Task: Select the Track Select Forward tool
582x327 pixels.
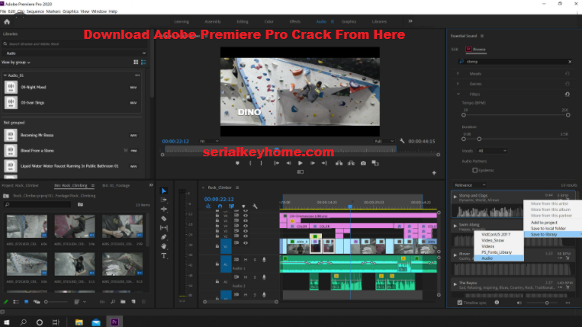Action: point(164,200)
